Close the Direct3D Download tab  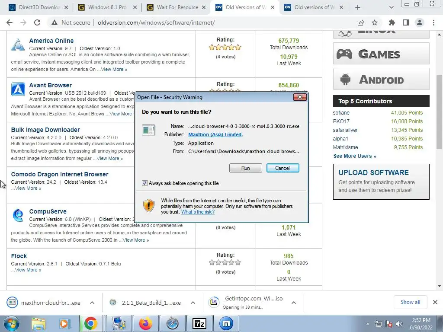click(x=66, y=7)
